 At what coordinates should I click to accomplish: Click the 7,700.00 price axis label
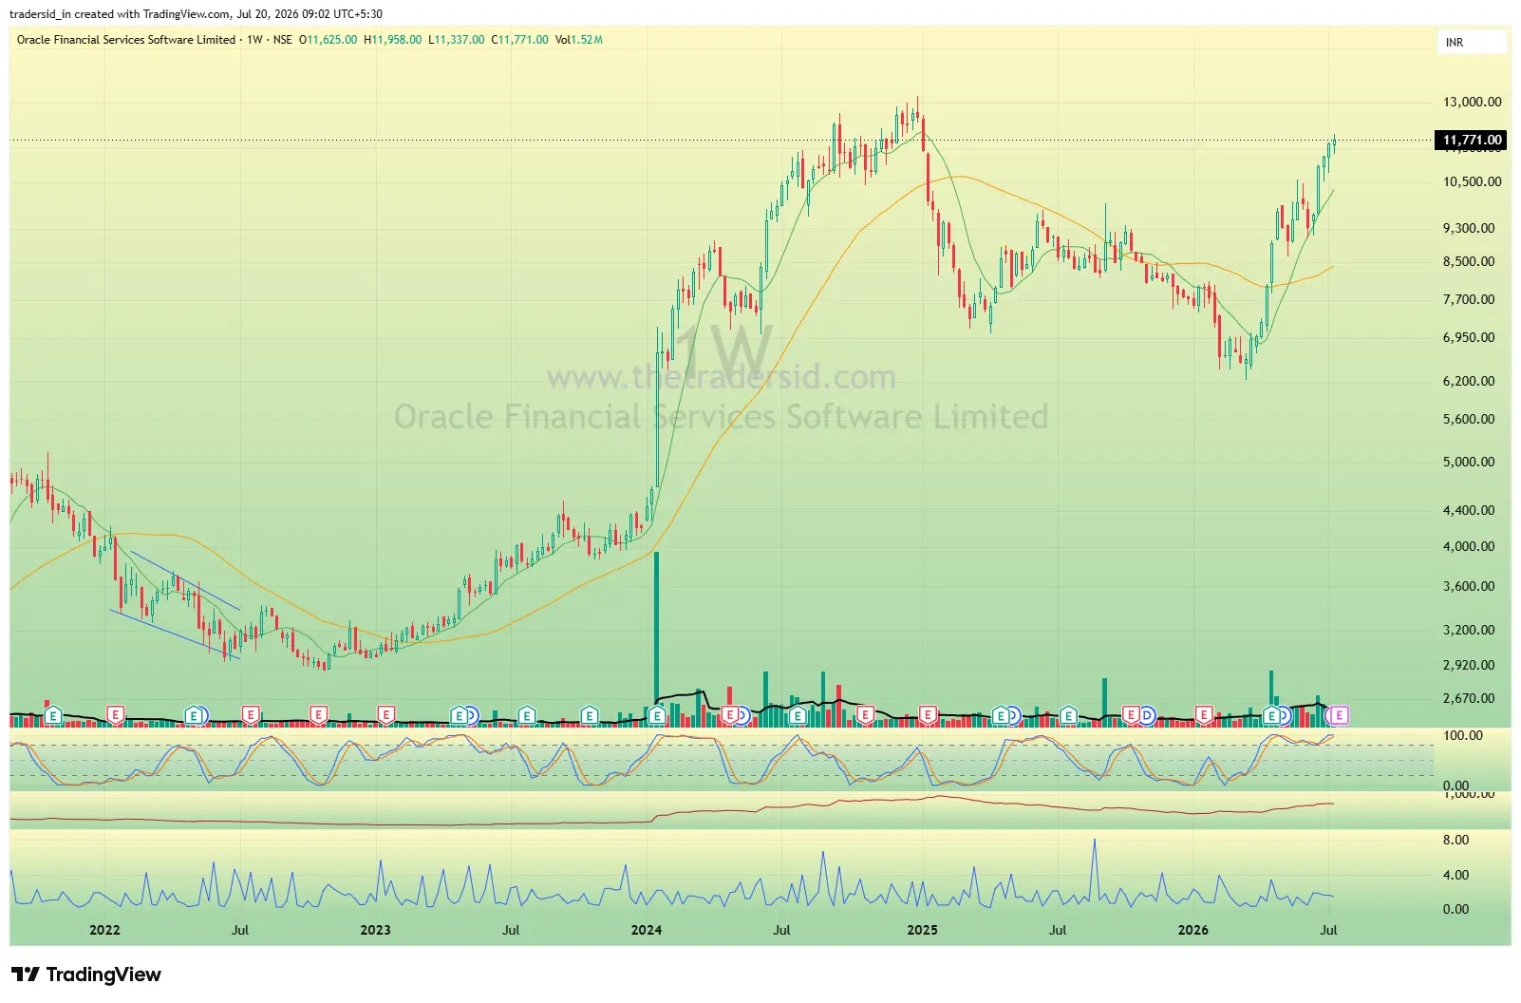click(x=1469, y=299)
